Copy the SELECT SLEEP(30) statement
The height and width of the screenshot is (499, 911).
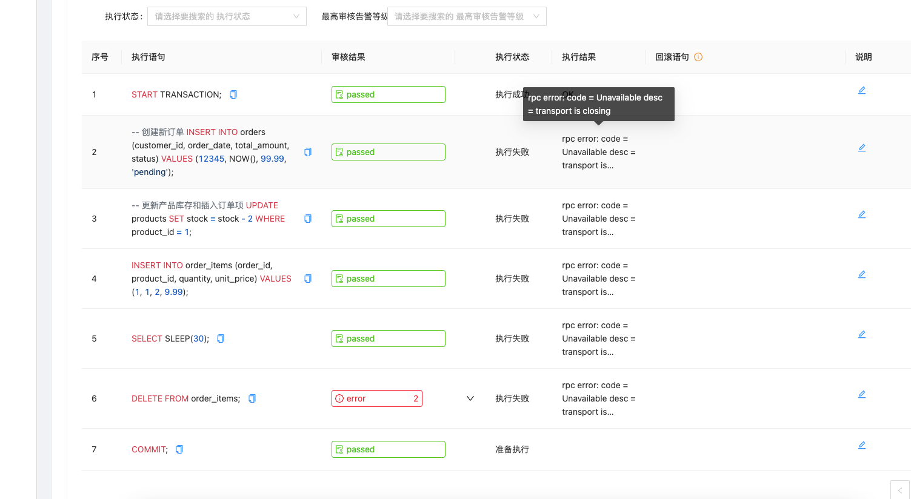click(220, 339)
